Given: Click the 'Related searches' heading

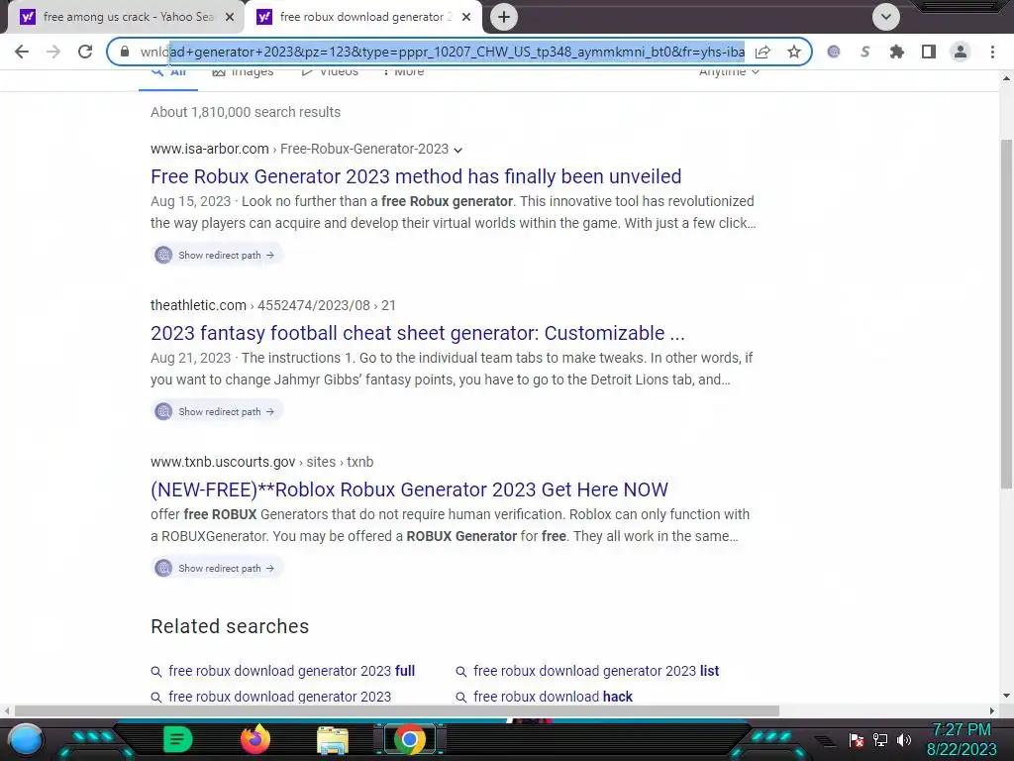Looking at the screenshot, I should pyautogui.click(x=230, y=626).
